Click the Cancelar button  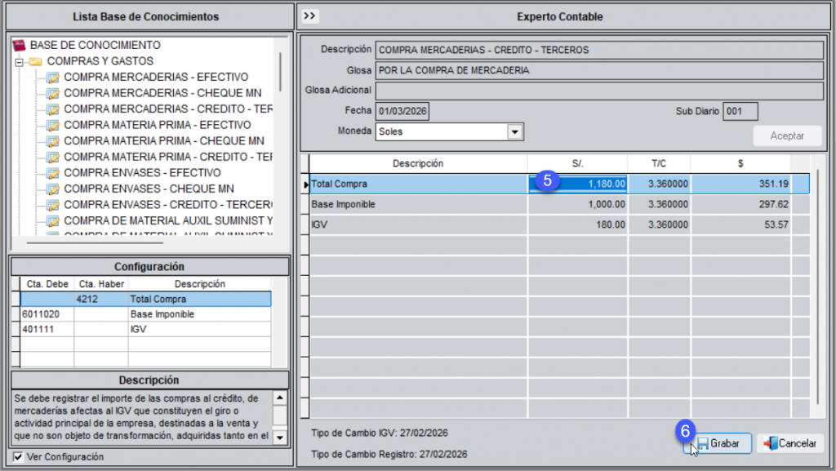[x=790, y=443]
